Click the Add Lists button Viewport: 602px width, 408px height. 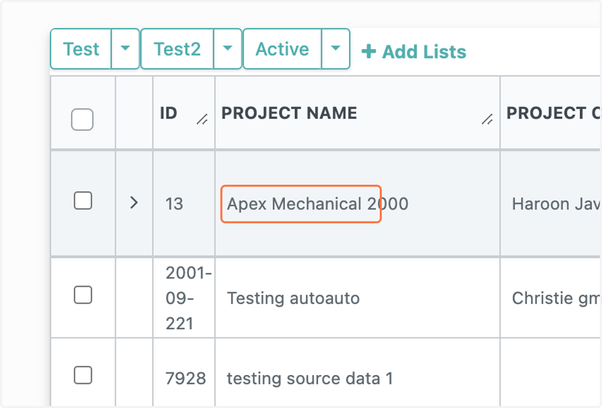click(414, 52)
